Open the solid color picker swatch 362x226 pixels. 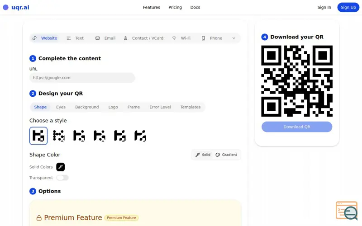pyautogui.click(x=61, y=167)
